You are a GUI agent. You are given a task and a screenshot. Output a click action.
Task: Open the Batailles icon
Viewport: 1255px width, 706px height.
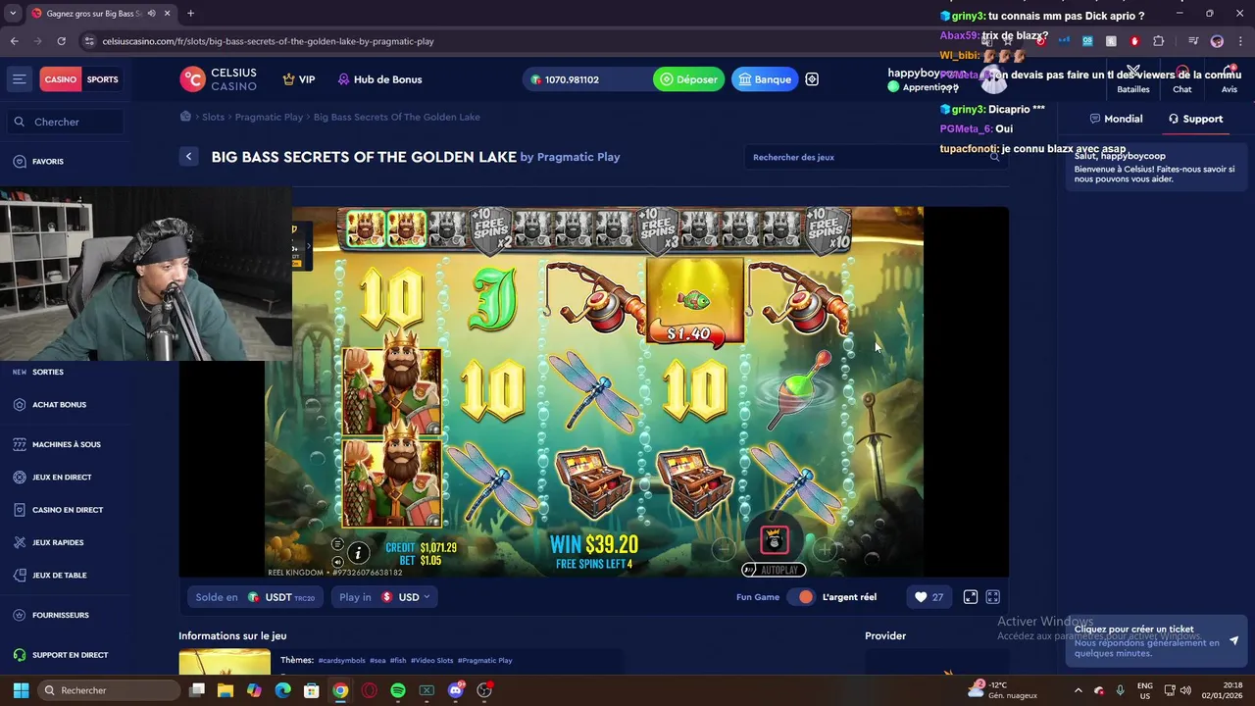(x=1133, y=79)
